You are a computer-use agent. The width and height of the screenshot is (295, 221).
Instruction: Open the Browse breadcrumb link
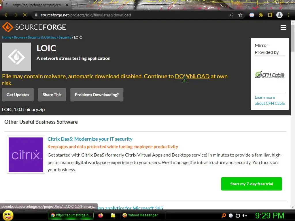tap(20, 37)
